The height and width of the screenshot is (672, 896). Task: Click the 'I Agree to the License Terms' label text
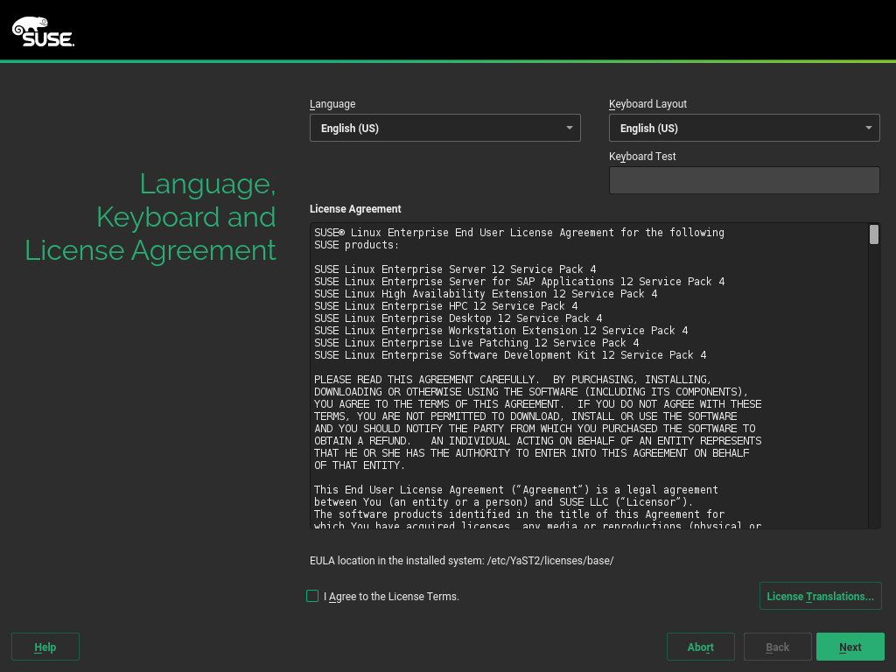[391, 597]
